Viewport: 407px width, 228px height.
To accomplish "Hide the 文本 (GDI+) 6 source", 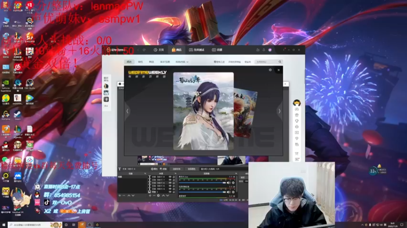I will pos(170,183).
